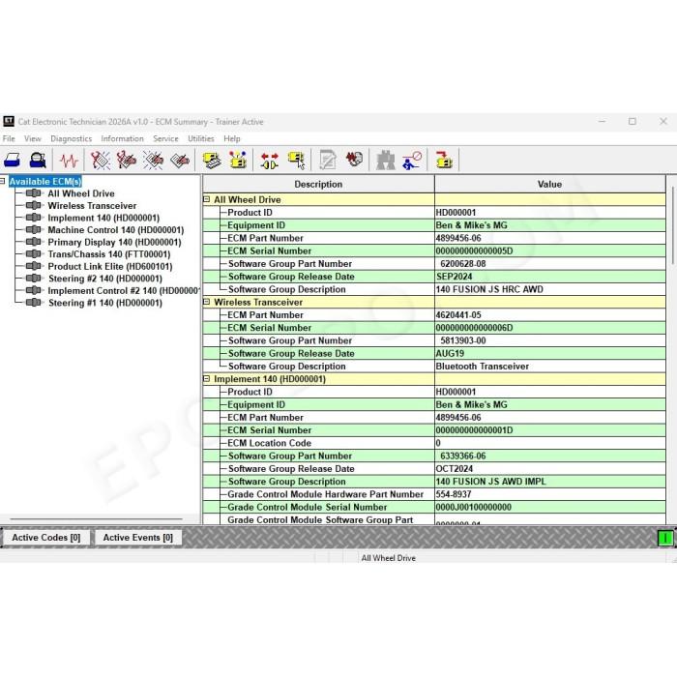Click ECM icon beside Trans/Chassis 140
Viewport: 677px width, 677px height.
click(x=34, y=253)
